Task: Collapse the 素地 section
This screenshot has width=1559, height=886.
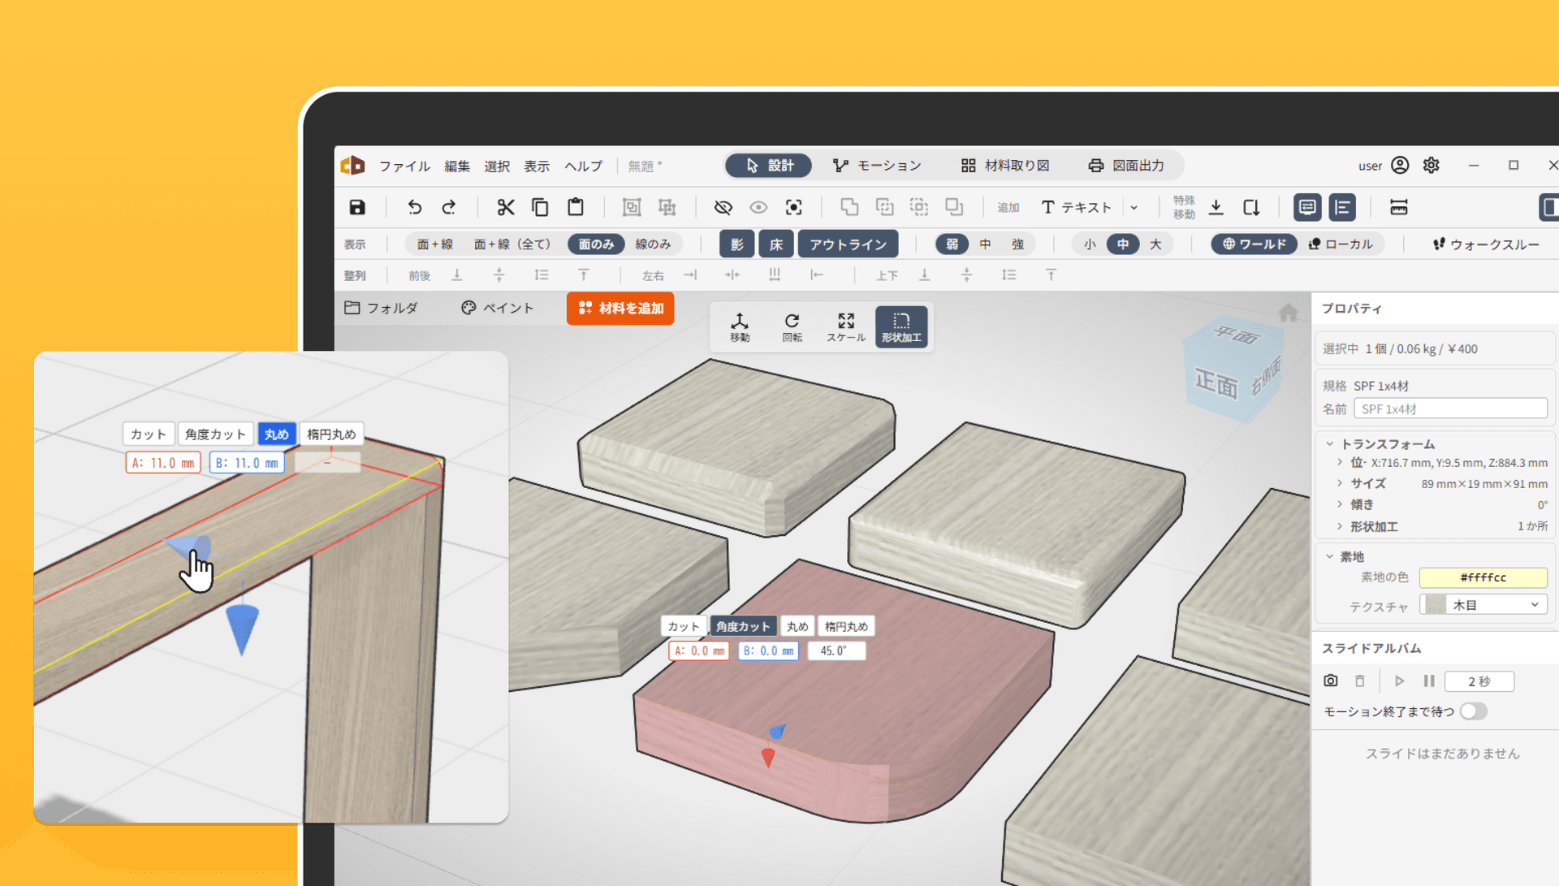Action: click(x=1329, y=556)
